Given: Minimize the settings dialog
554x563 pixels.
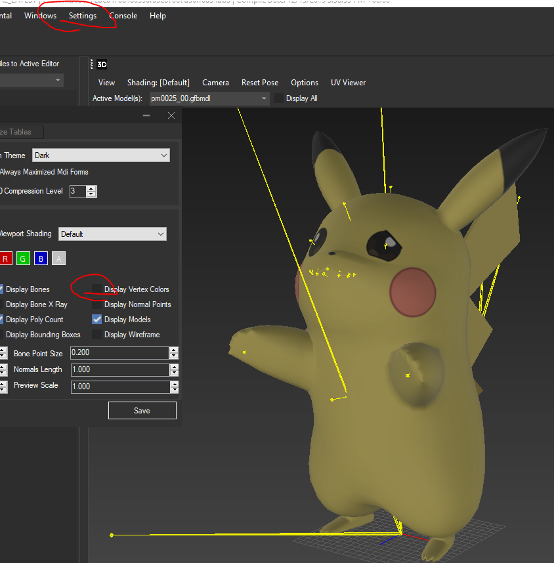Looking at the screenshot, I should tap(146, 115).
